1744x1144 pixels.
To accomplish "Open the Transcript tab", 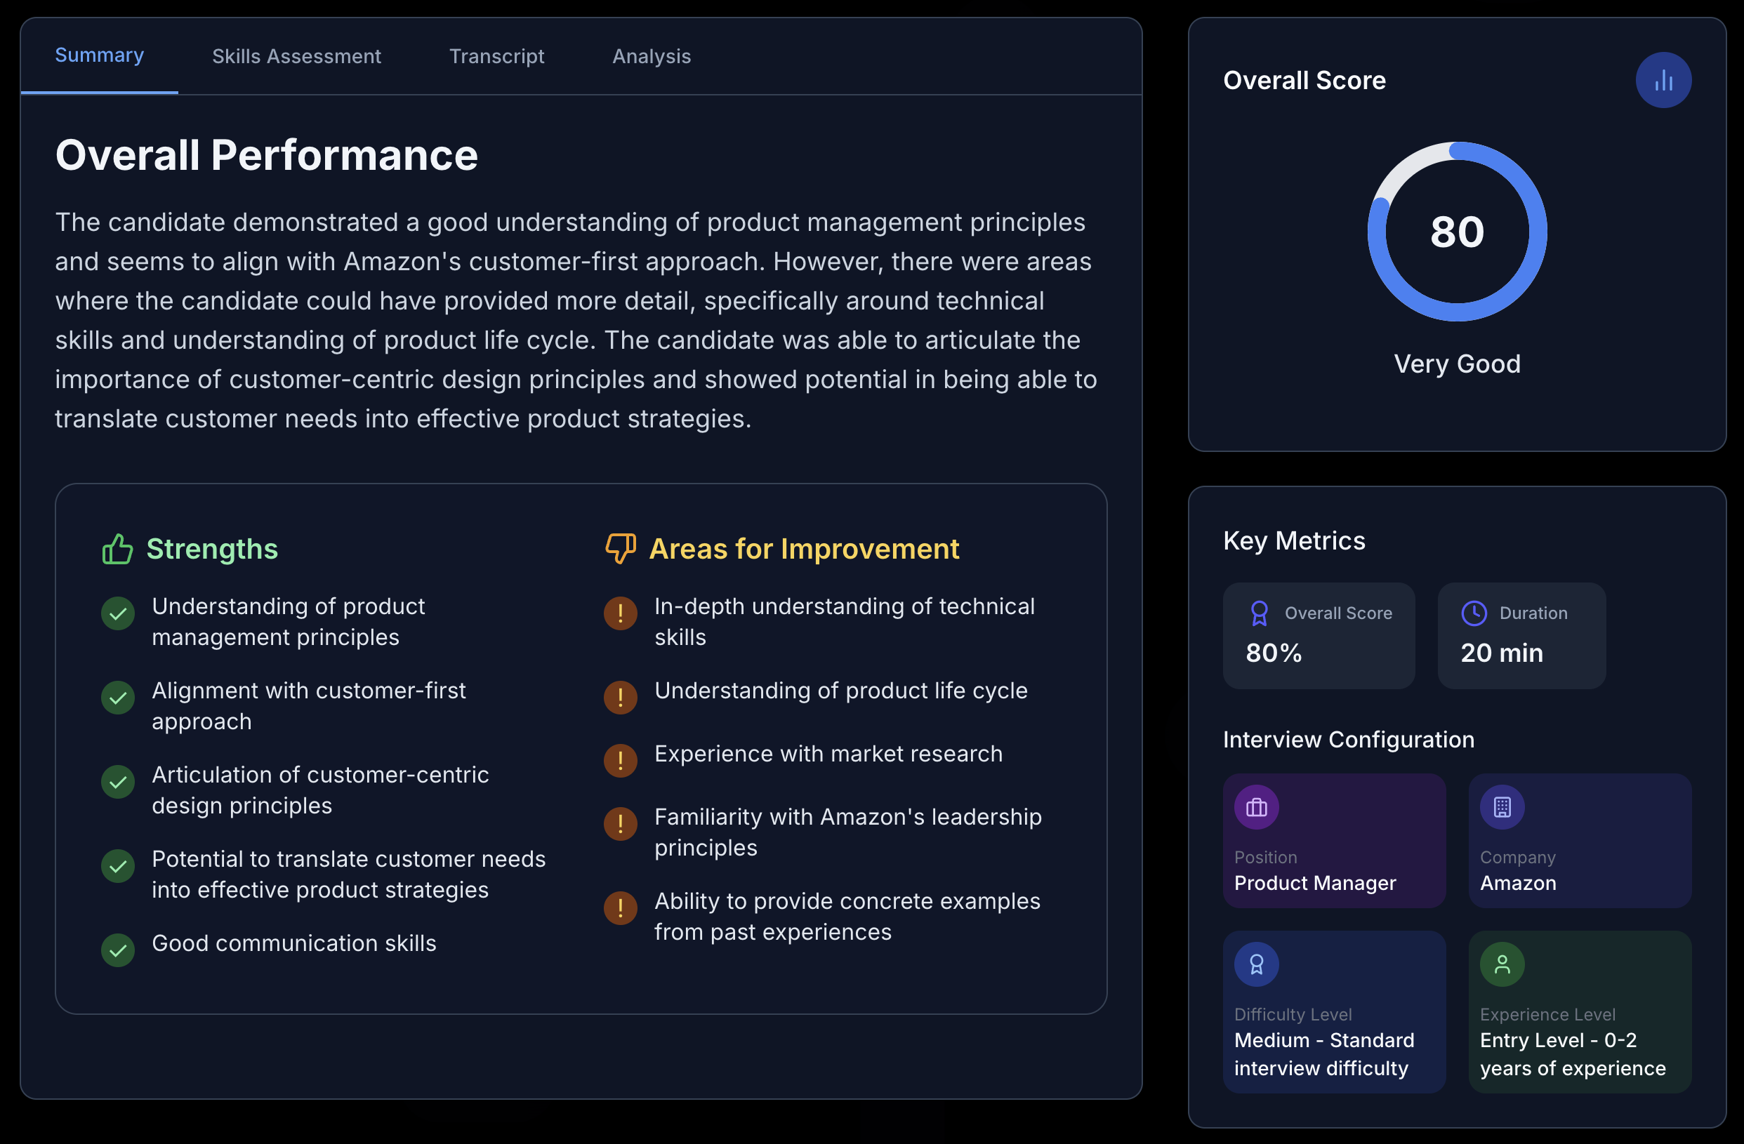I will (x=496, y=56).
